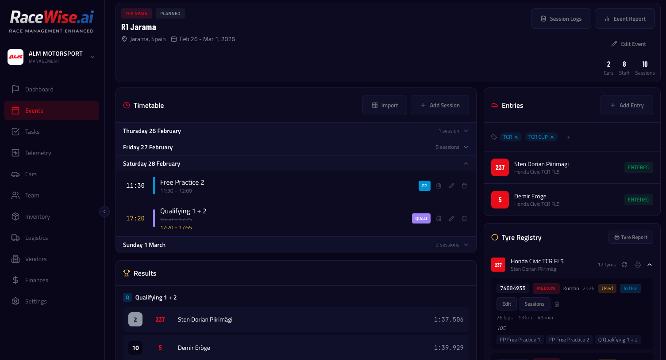Viewport: 666px width, 360px height.
Task: Refresh the Honda Civic TCR FL5 tyre list
Action: 624,265
